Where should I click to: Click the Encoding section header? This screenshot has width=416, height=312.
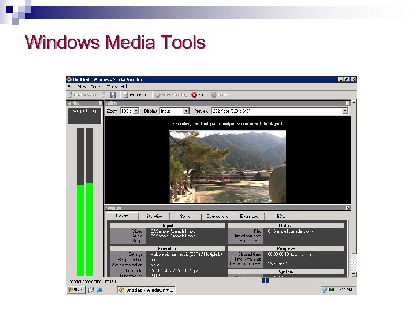(x=168, y=248)
